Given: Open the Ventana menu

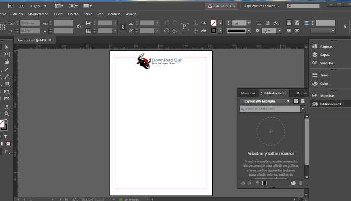Looking at the screenshot, I should [114, 14].
